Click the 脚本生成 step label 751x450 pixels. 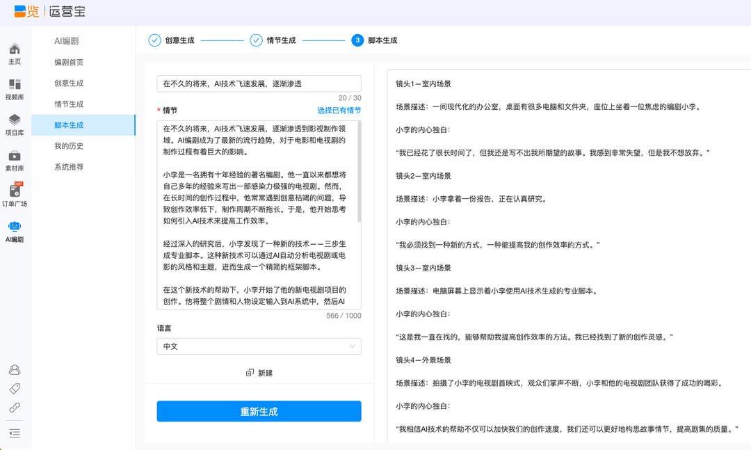382,40
